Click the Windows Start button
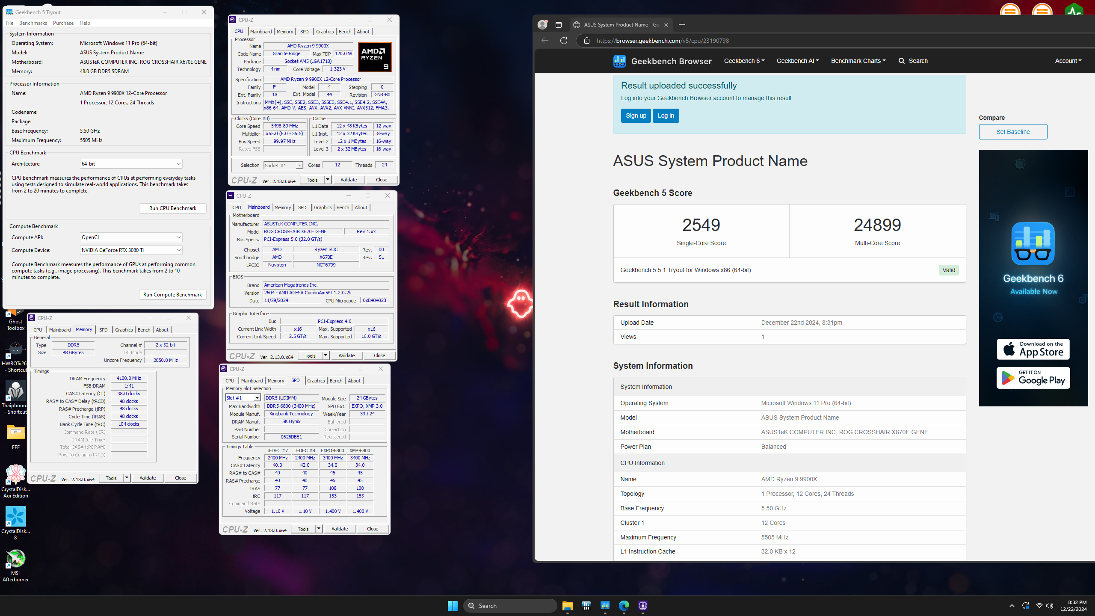Image resolution: width=1095 pixels, height=616 pixels. tap(453, 606)
